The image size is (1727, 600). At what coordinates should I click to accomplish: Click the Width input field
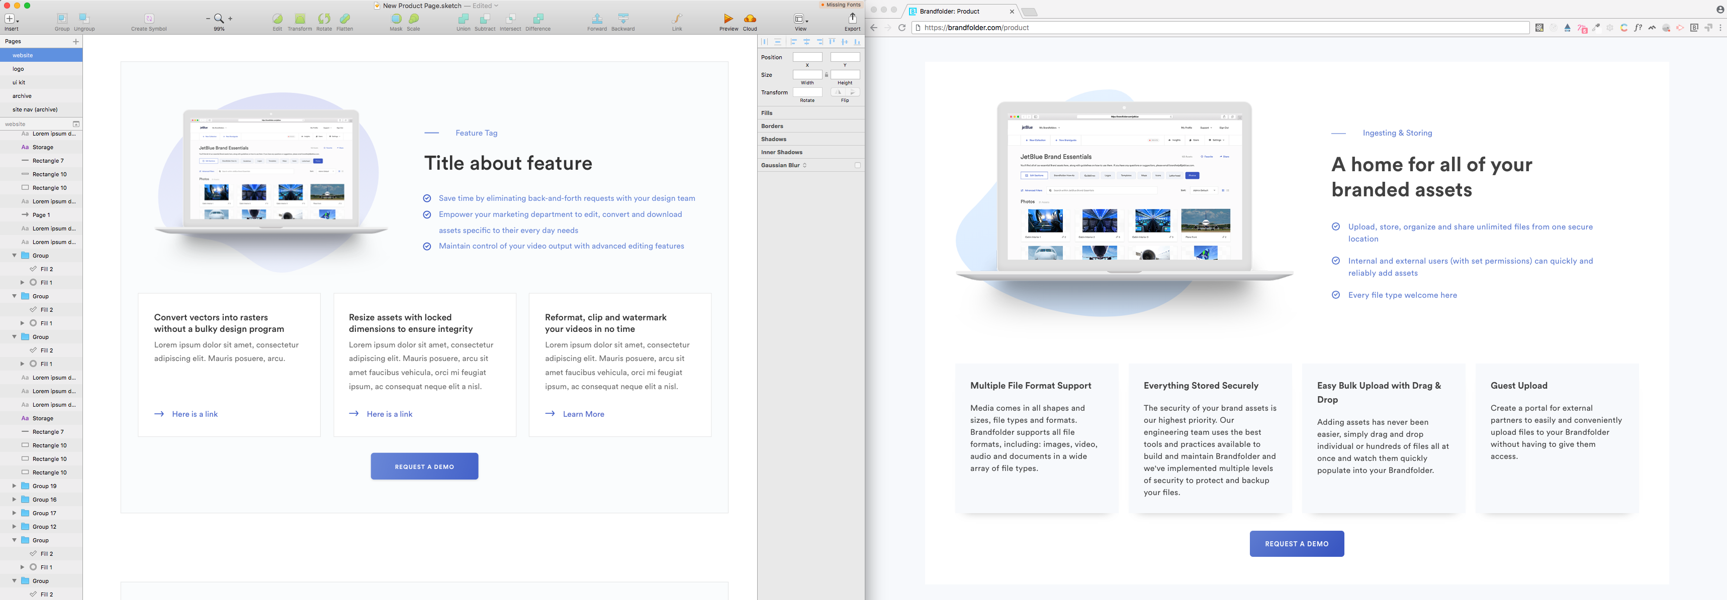click(x=807, y=74)
